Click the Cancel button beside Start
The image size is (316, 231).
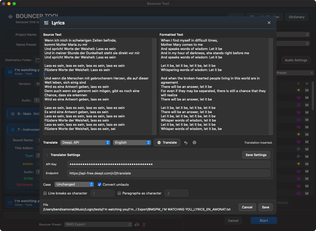click(x=233, y=221)
